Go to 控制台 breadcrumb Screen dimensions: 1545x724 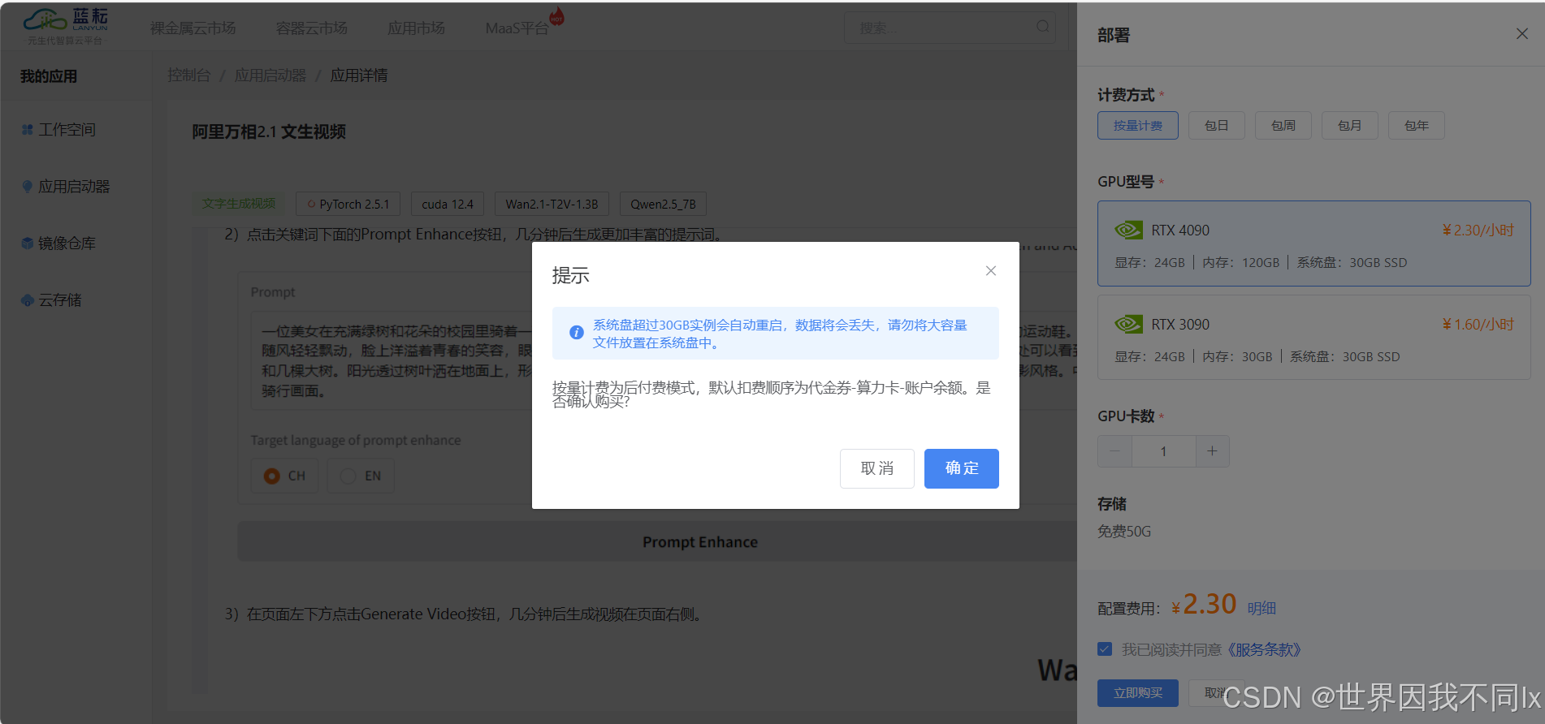click(x=189, y=75)
